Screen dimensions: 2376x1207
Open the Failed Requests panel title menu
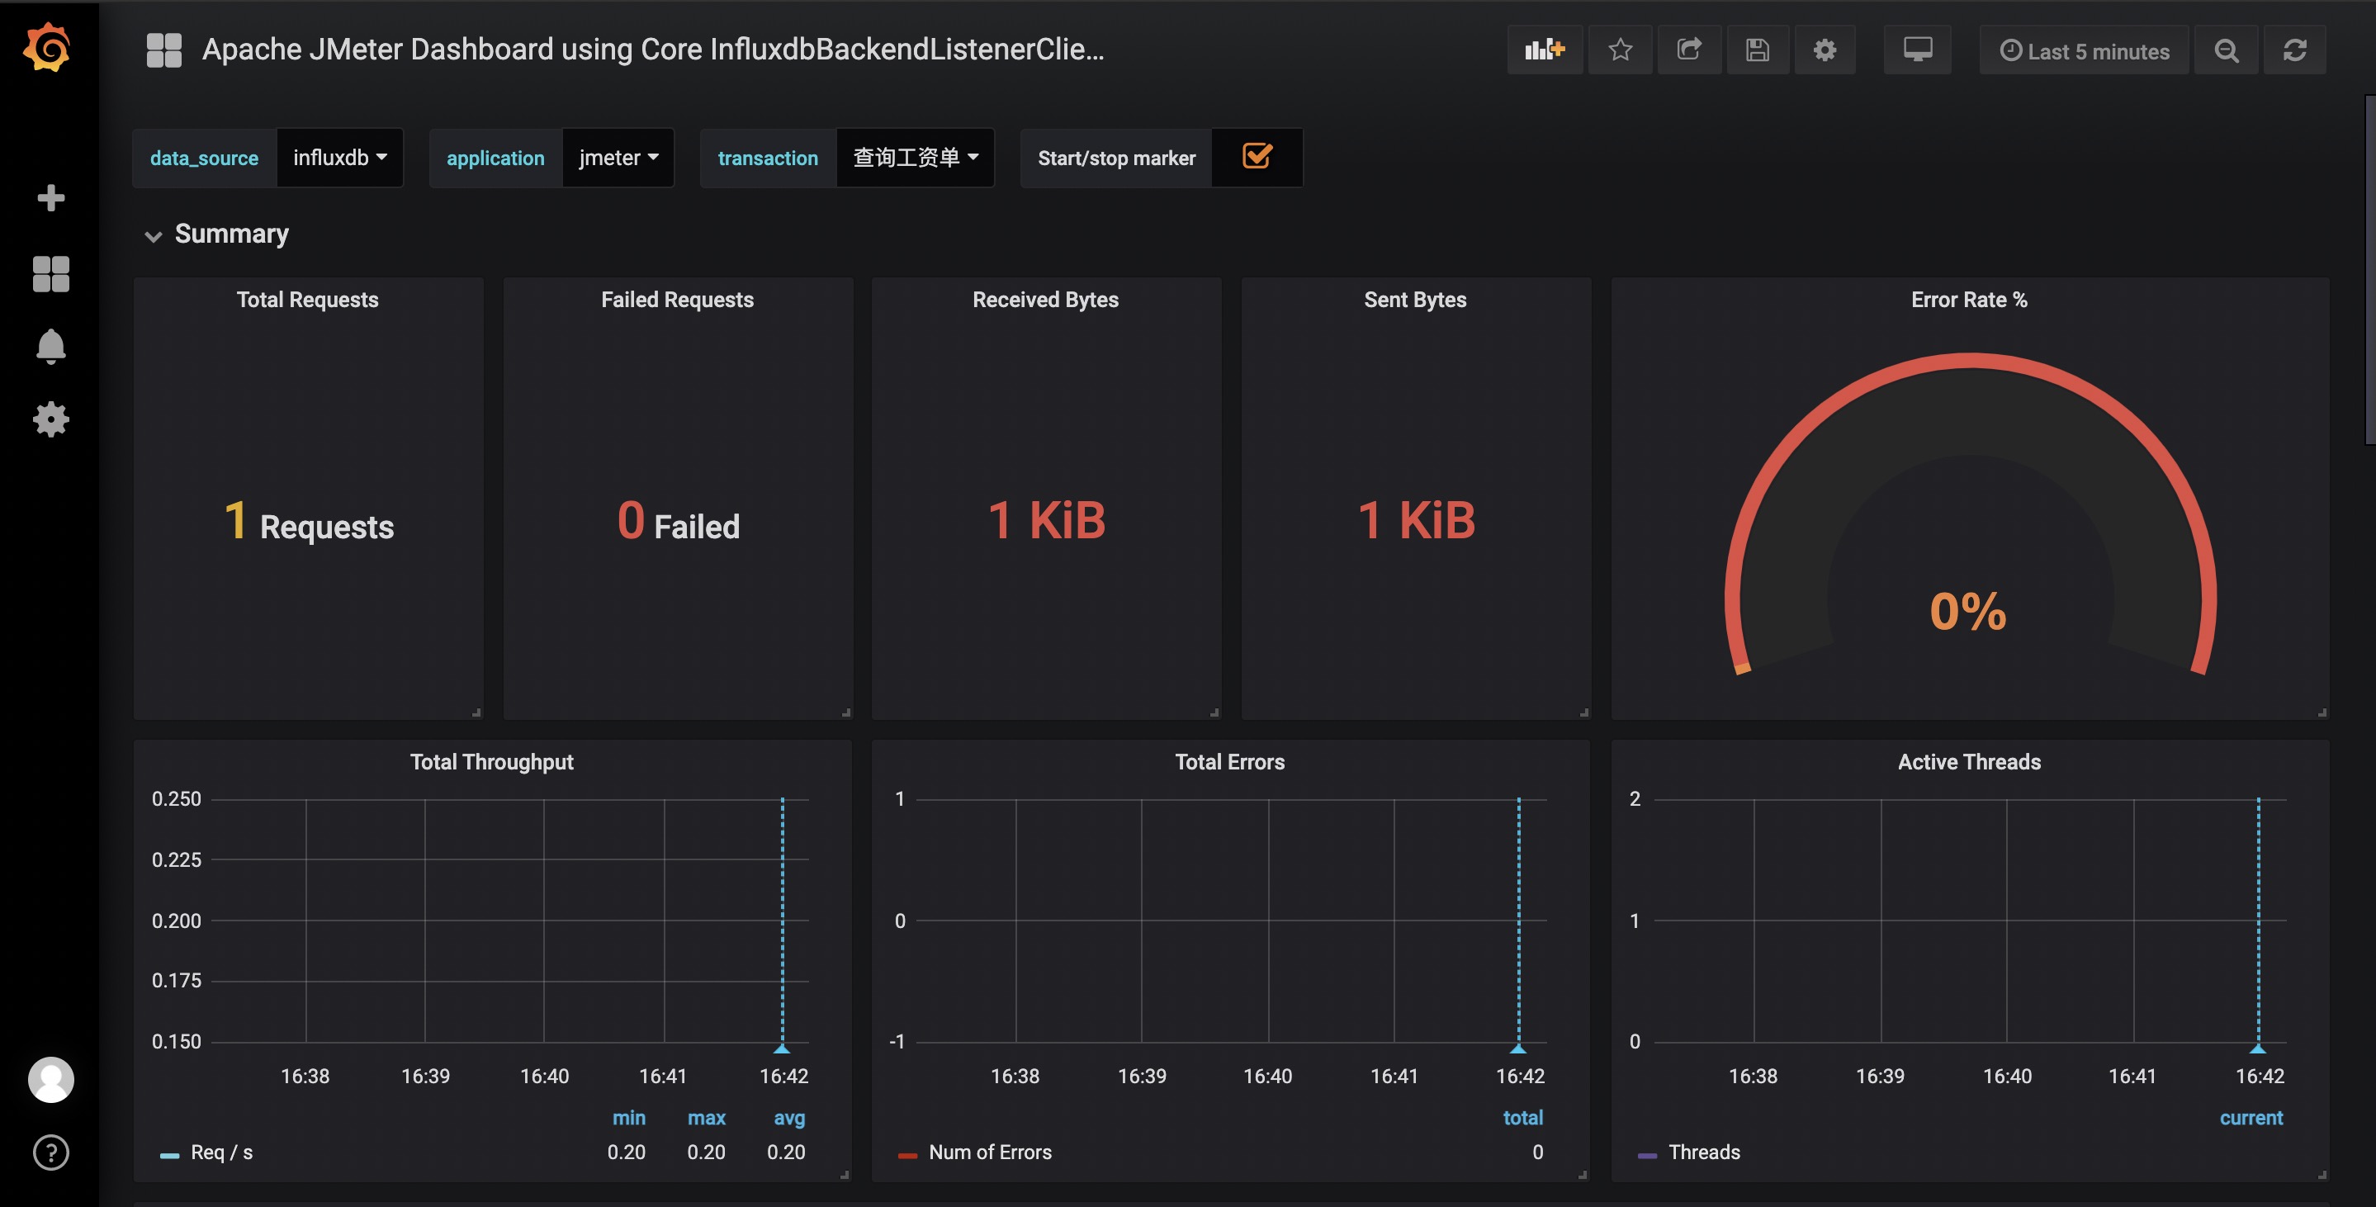tap(677, 300)
